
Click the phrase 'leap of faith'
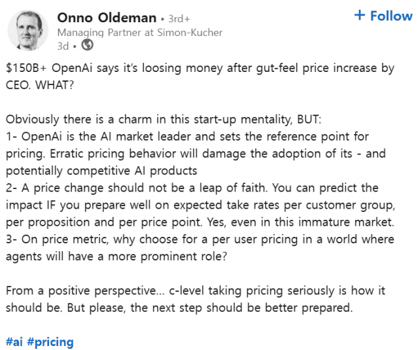(x=222, y=188)
